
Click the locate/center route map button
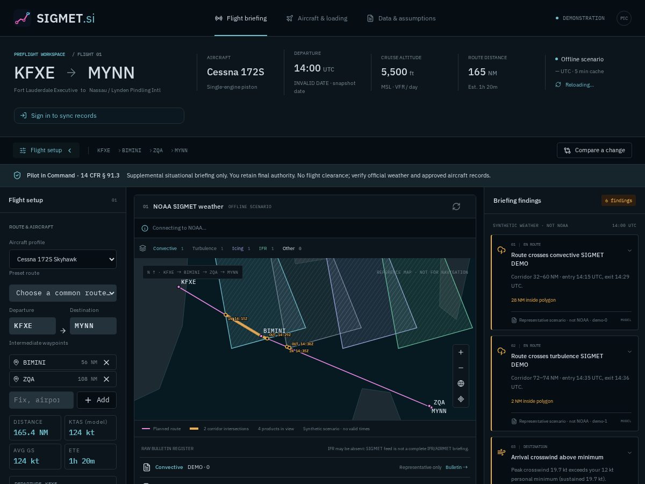click(461, 399)
